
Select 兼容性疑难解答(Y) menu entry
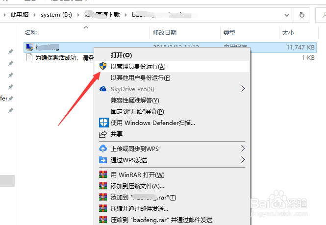coord(135,100)
